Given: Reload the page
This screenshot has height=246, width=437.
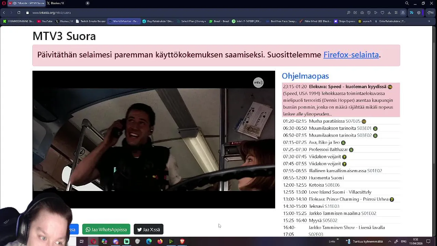Looking at the screenshot, I should click(19, 13).
